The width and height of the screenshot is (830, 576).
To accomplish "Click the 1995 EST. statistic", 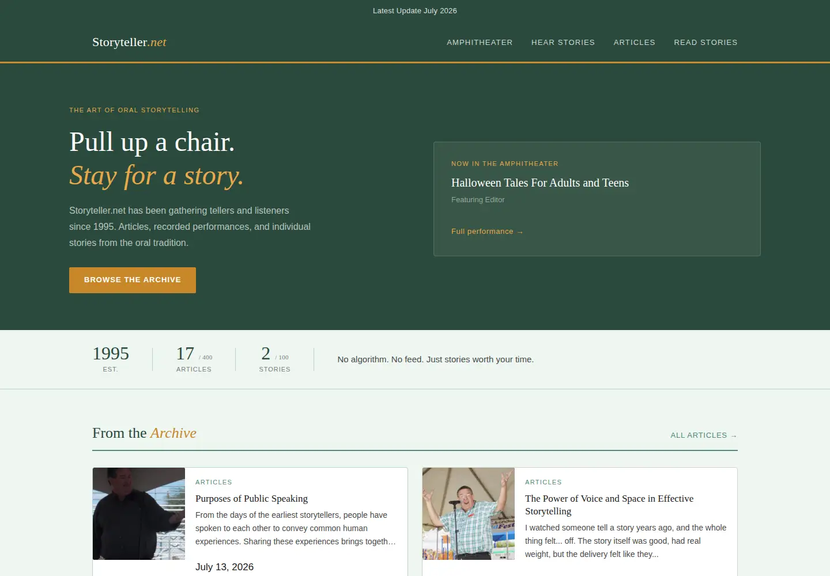I will tap(111, 359).
